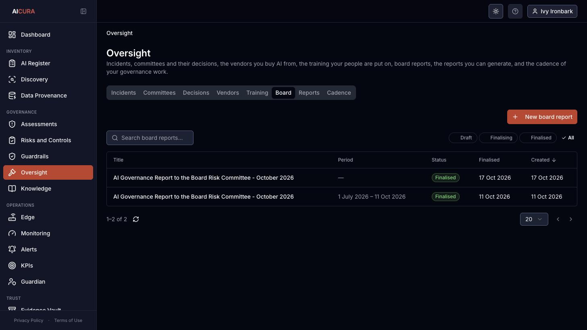The height and width of the screenshot is (330, 587).
Task: Open the Vendors tab
Action: click(228, 93)
